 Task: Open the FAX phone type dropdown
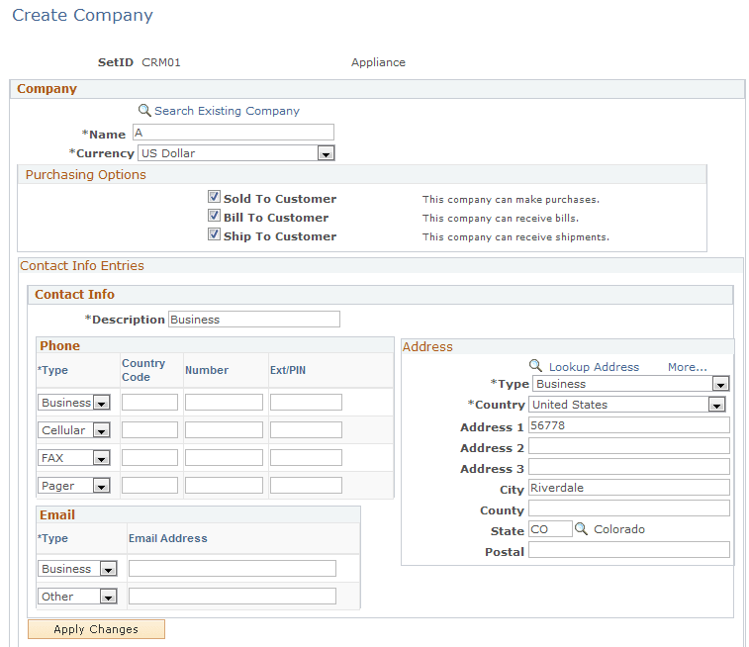pos(74,458)
